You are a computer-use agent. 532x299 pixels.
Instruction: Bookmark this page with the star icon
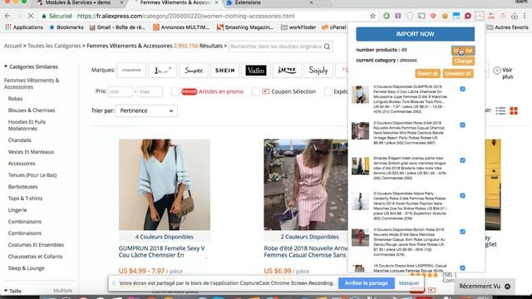point(373,16)
